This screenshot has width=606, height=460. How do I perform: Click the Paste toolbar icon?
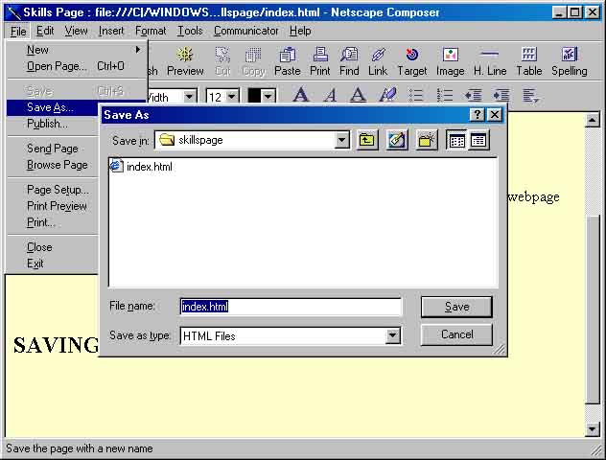point(287,61)
